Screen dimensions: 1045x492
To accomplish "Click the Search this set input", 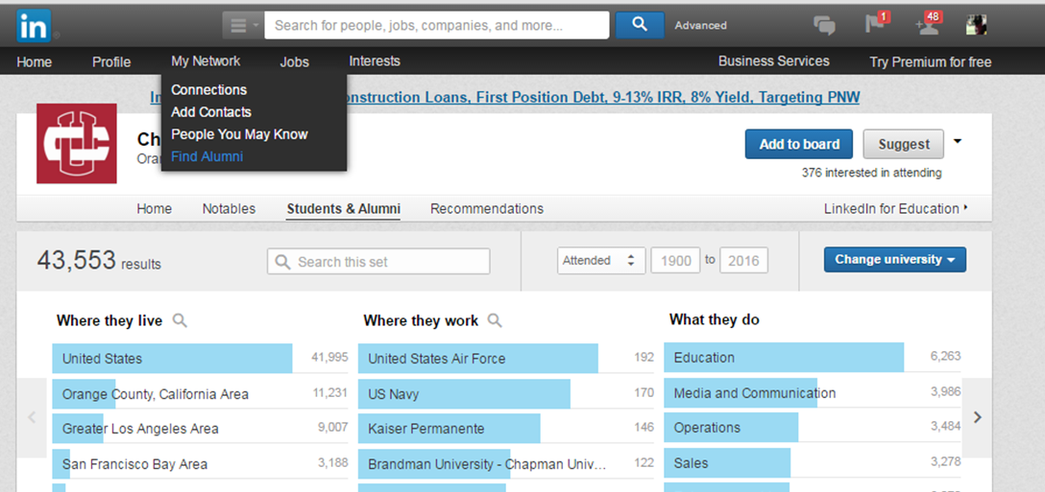I will coord(378,262).
